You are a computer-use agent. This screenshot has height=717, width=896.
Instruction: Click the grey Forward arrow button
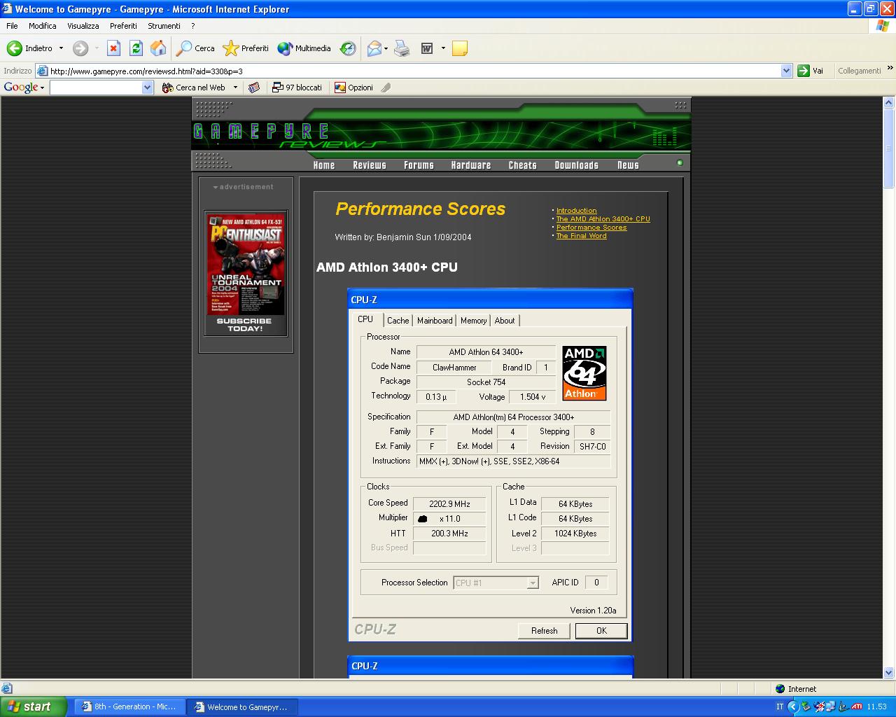pos(80,48)
